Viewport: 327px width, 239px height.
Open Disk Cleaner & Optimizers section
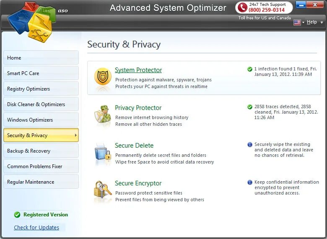coord(41,104)
